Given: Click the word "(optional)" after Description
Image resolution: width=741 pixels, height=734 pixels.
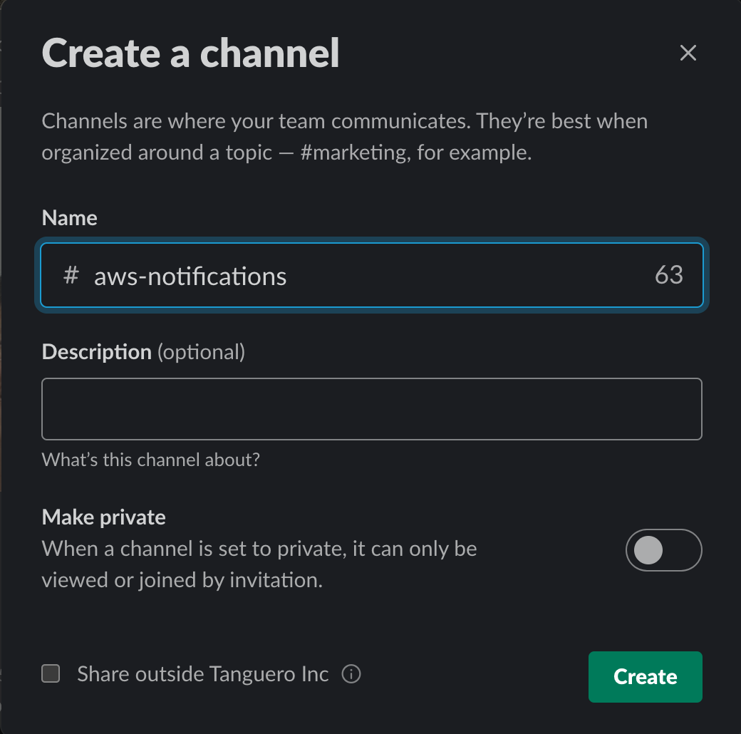Looking at the screenshot, I should 200,351.
